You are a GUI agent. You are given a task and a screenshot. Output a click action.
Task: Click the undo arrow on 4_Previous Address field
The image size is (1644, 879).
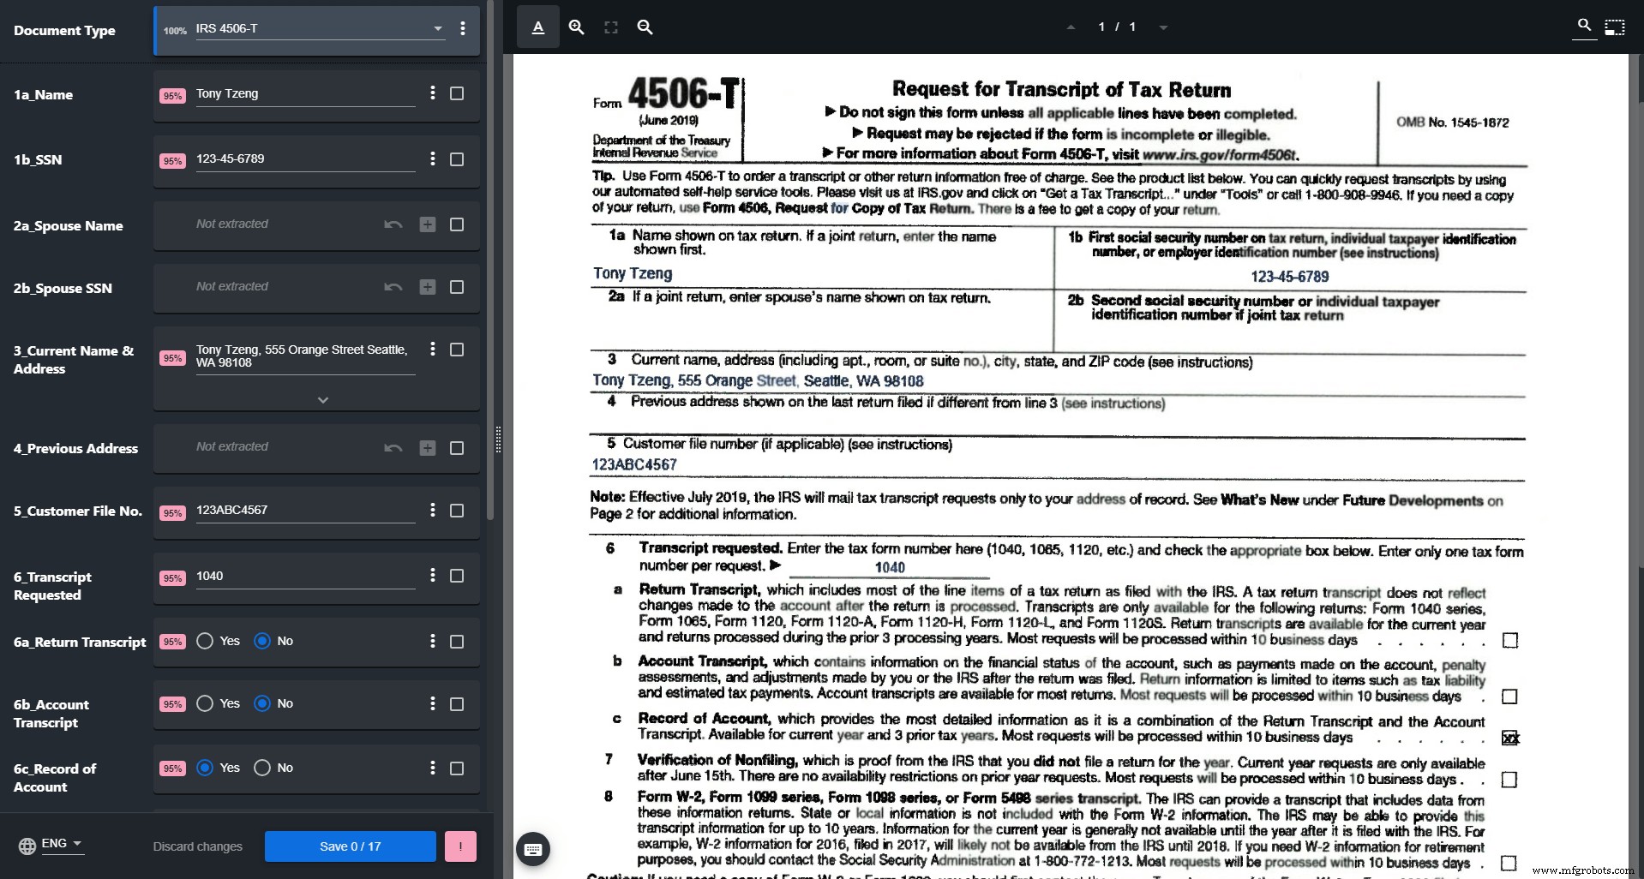pos(392,447)
